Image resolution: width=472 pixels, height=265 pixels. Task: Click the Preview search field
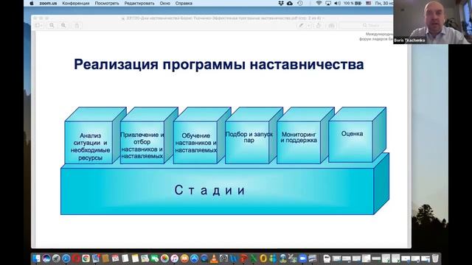366,26
